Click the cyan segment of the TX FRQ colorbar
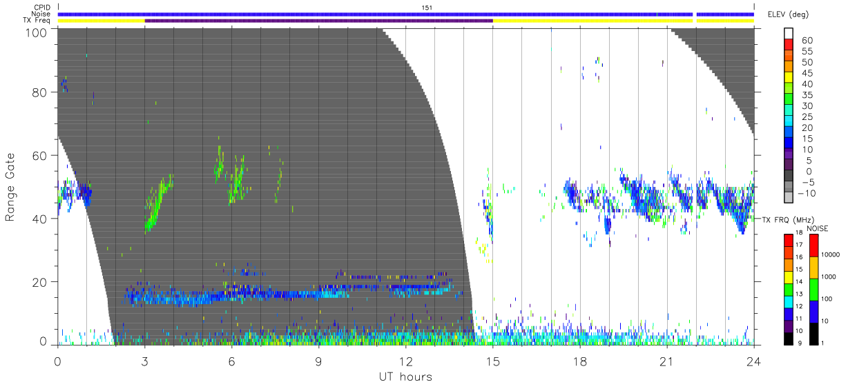Screen dimensions: 848x391 789,301
